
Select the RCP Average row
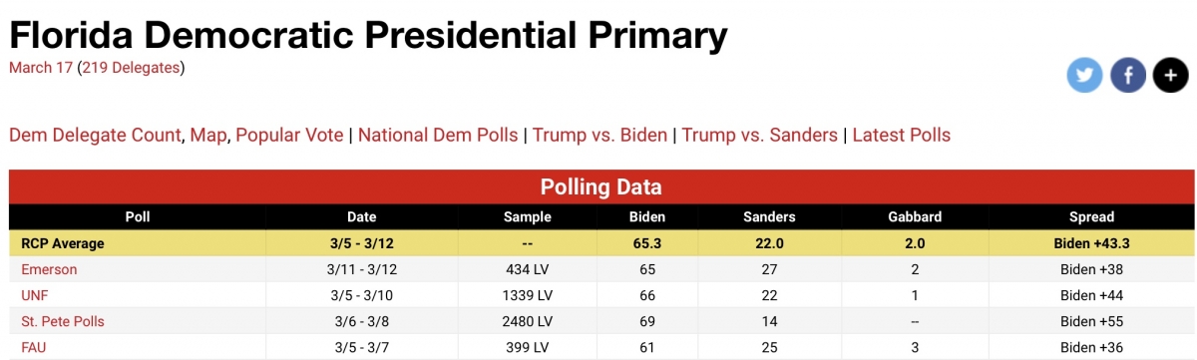(601, 242)
